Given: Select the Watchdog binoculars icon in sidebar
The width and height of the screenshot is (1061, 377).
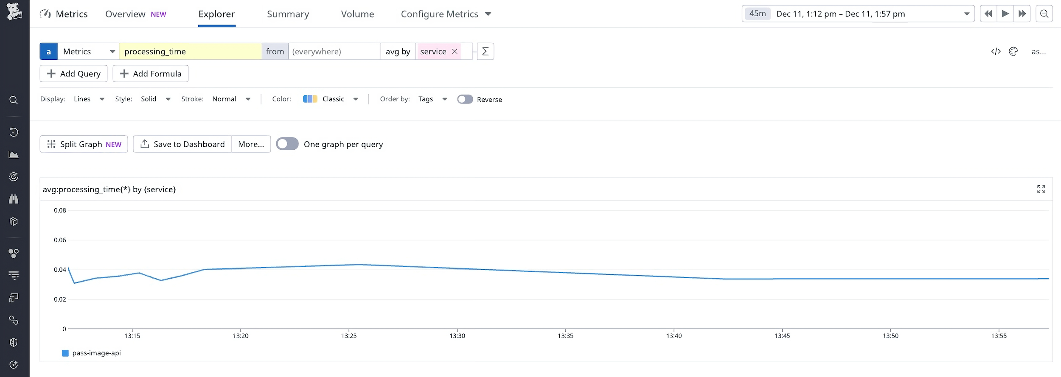Looking at the screenshot, I should (14, 199).
